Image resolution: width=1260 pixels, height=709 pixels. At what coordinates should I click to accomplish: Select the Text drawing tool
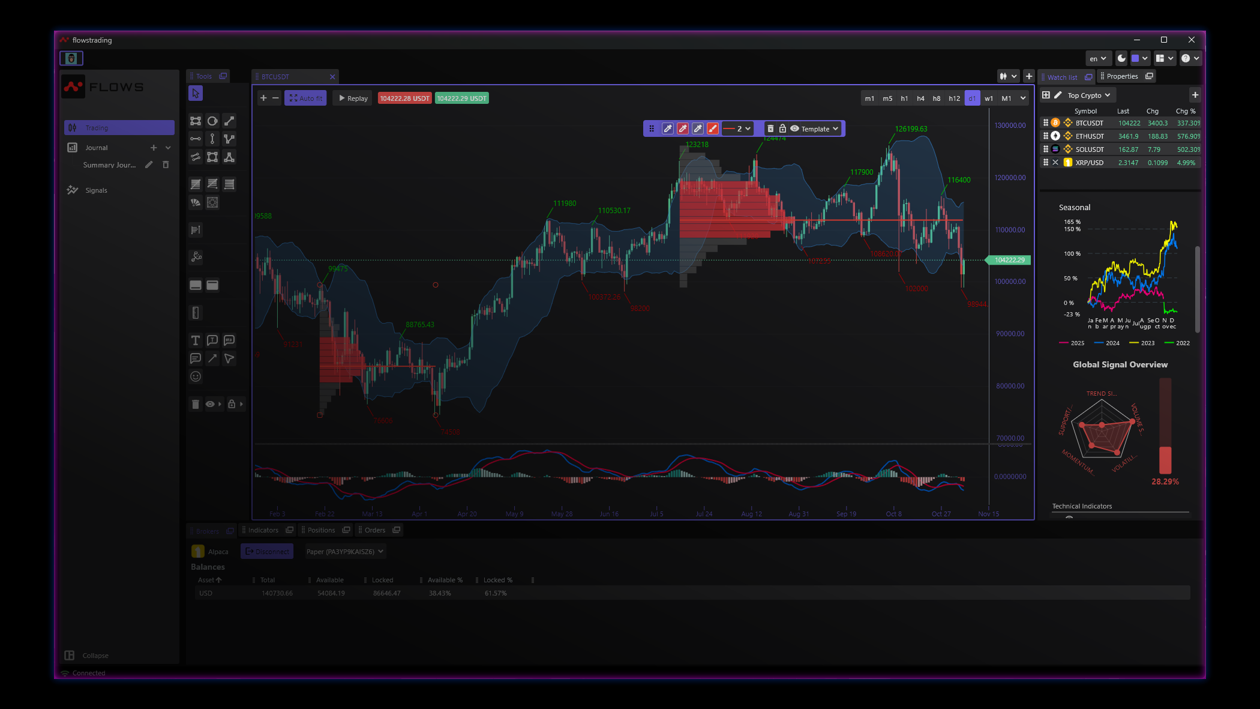(195, 340)
